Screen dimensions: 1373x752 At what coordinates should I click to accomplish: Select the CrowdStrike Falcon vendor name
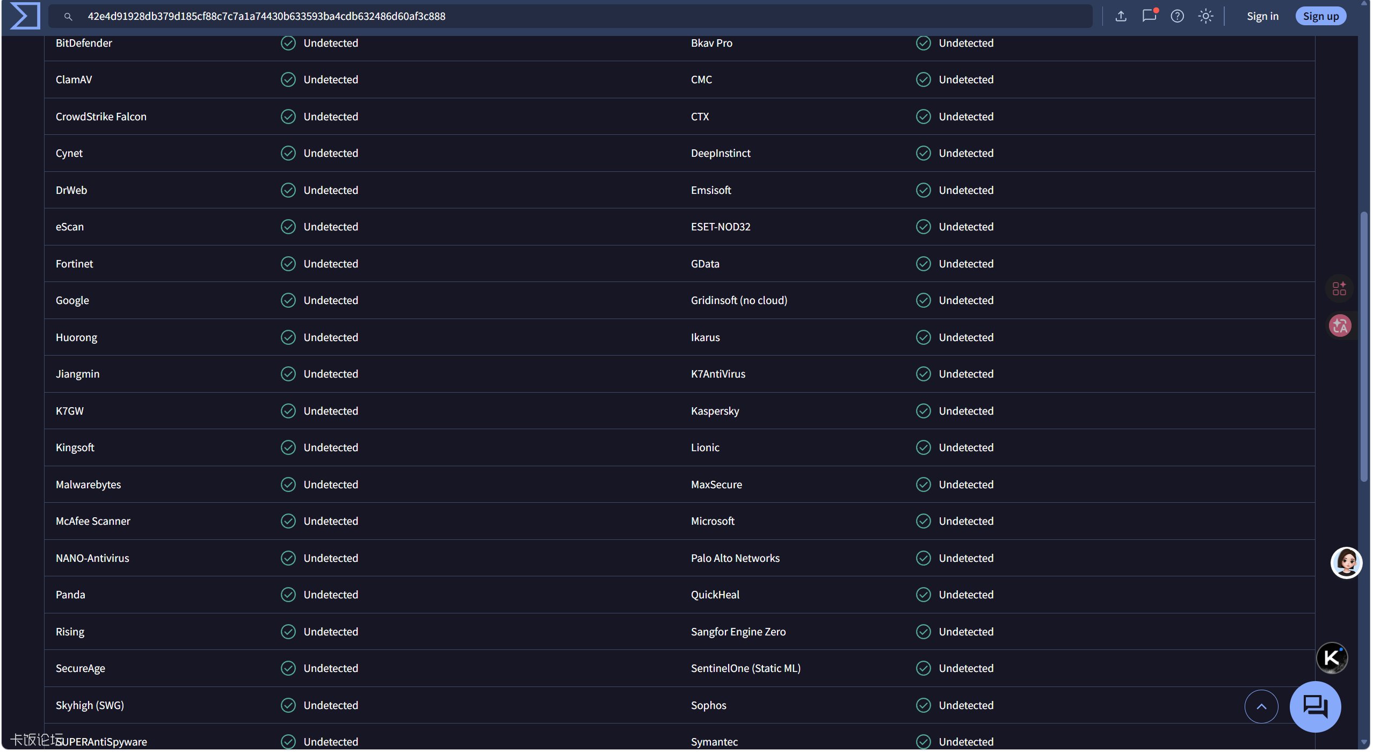101,117
